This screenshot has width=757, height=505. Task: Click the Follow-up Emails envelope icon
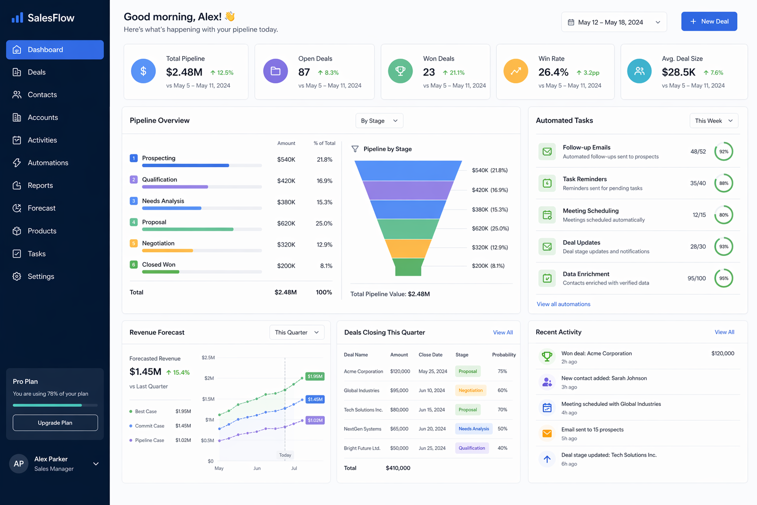(547, 151)
